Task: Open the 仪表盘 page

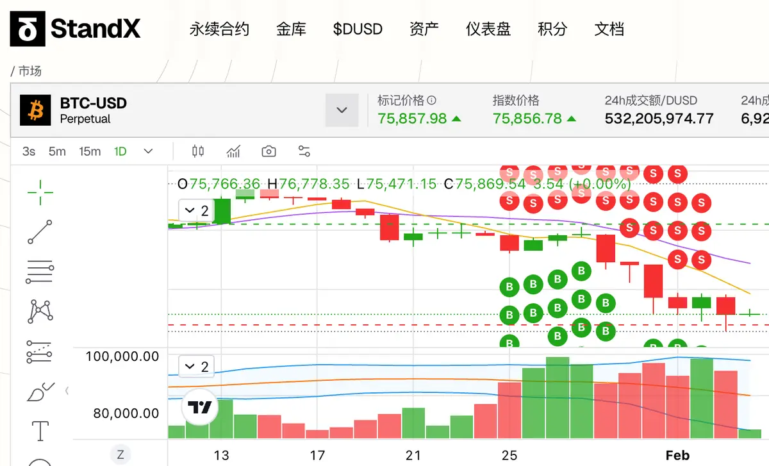Action: point(488,29)
